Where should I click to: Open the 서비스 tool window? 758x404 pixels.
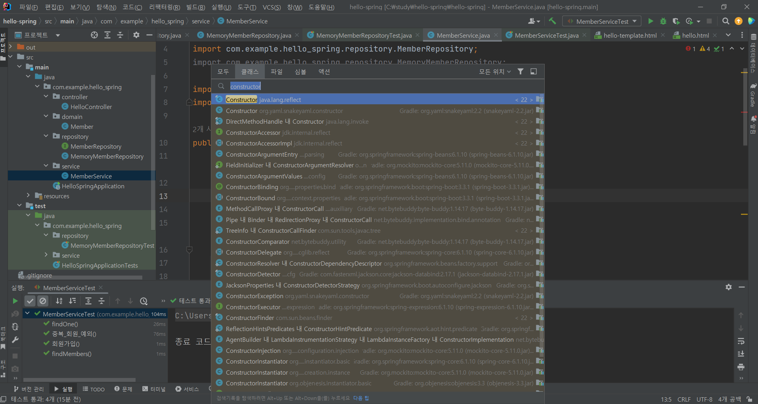tap(187, 389)
